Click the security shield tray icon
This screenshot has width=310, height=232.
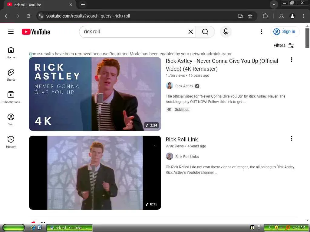point(276,227)
